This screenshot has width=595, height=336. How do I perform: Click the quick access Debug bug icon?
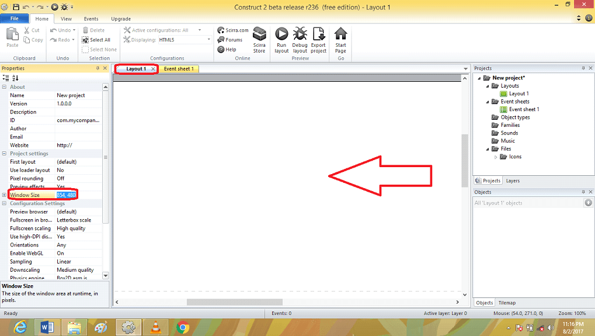pyautogui.click(x=64, y=7)
